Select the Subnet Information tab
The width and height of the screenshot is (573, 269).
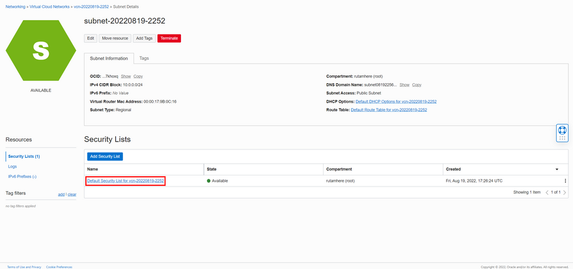pyautogui.click(x=109, y=58)
